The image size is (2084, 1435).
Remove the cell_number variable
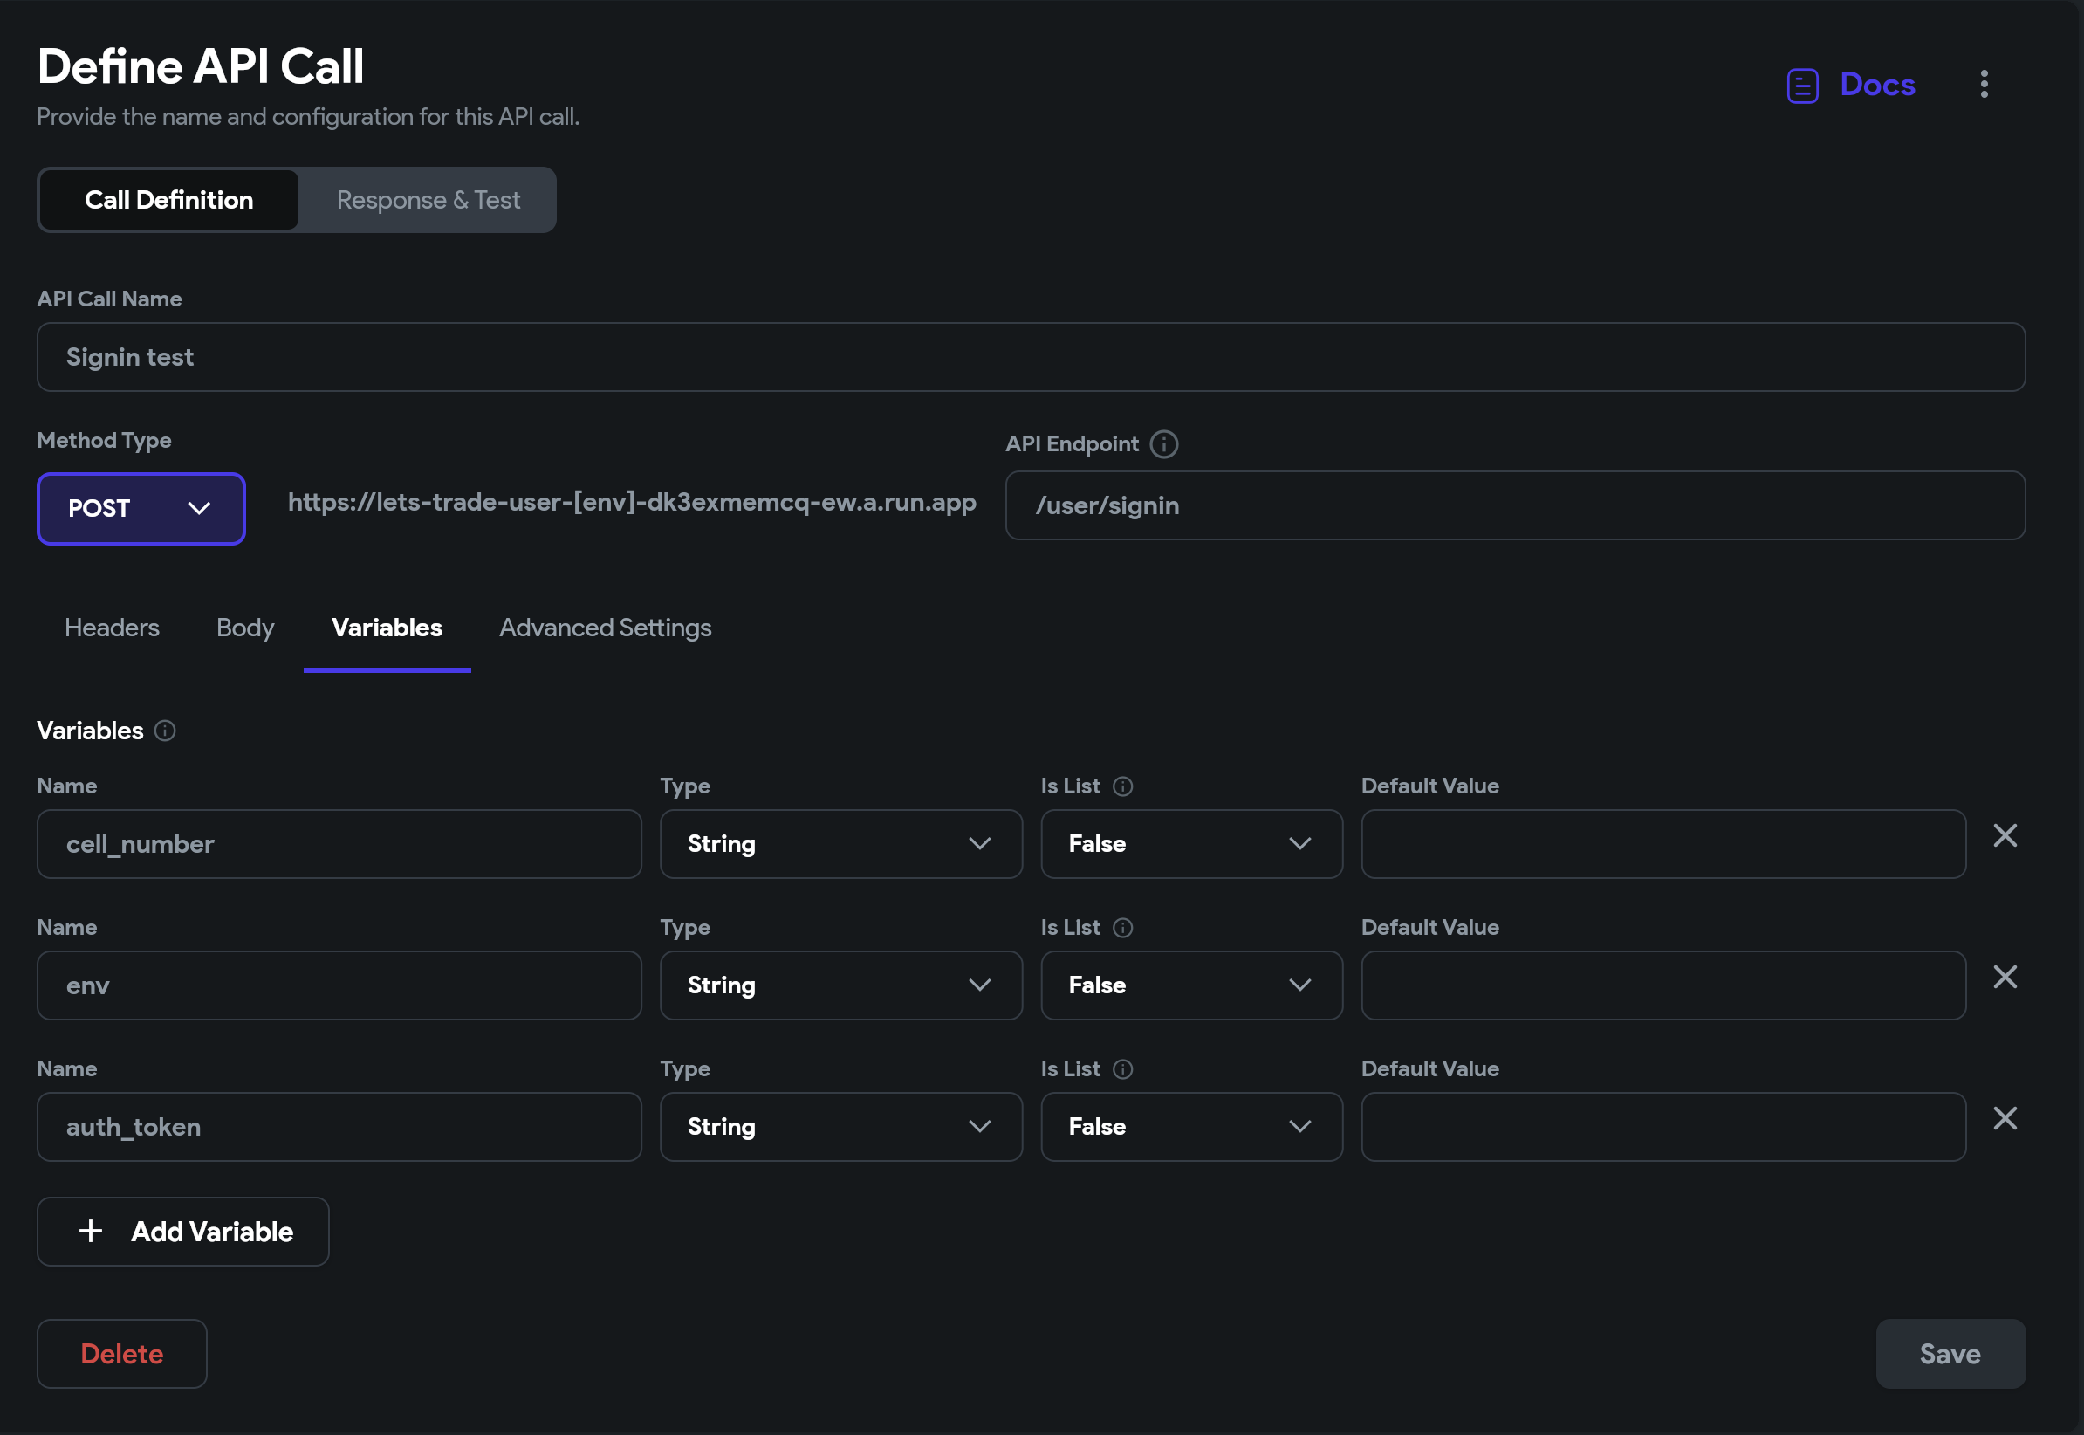point(2005,835)
